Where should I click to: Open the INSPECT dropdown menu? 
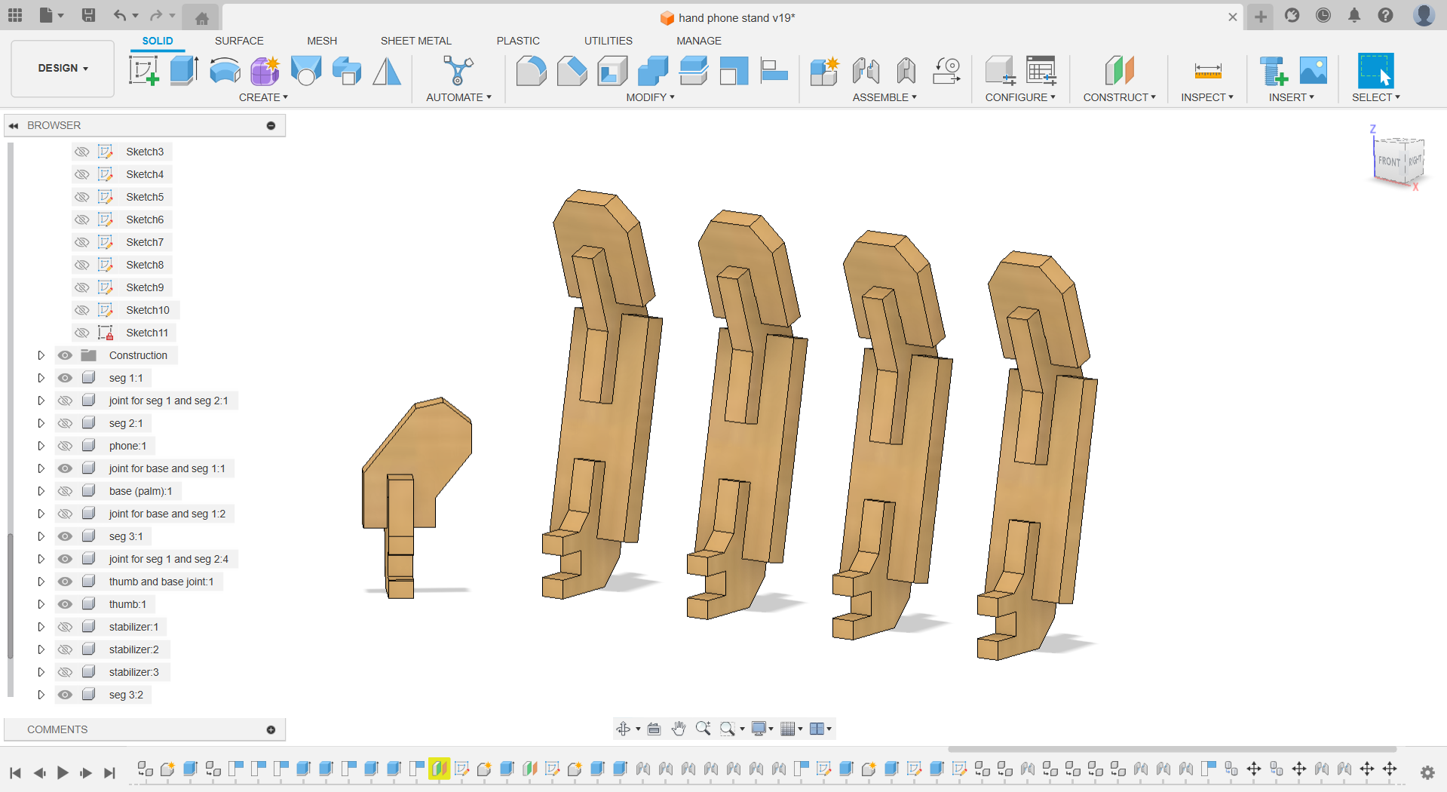[x=1207, y=97]
